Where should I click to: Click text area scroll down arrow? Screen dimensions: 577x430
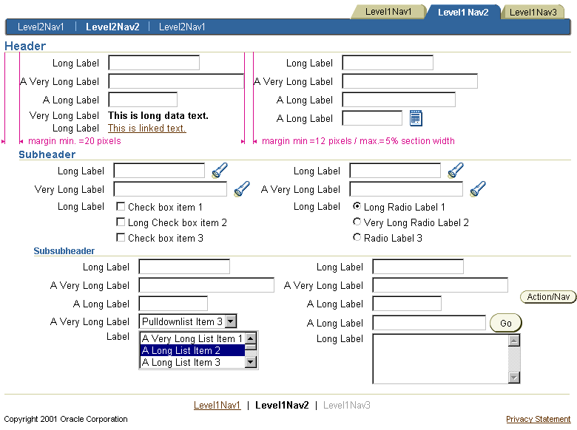tap(514, 377)
